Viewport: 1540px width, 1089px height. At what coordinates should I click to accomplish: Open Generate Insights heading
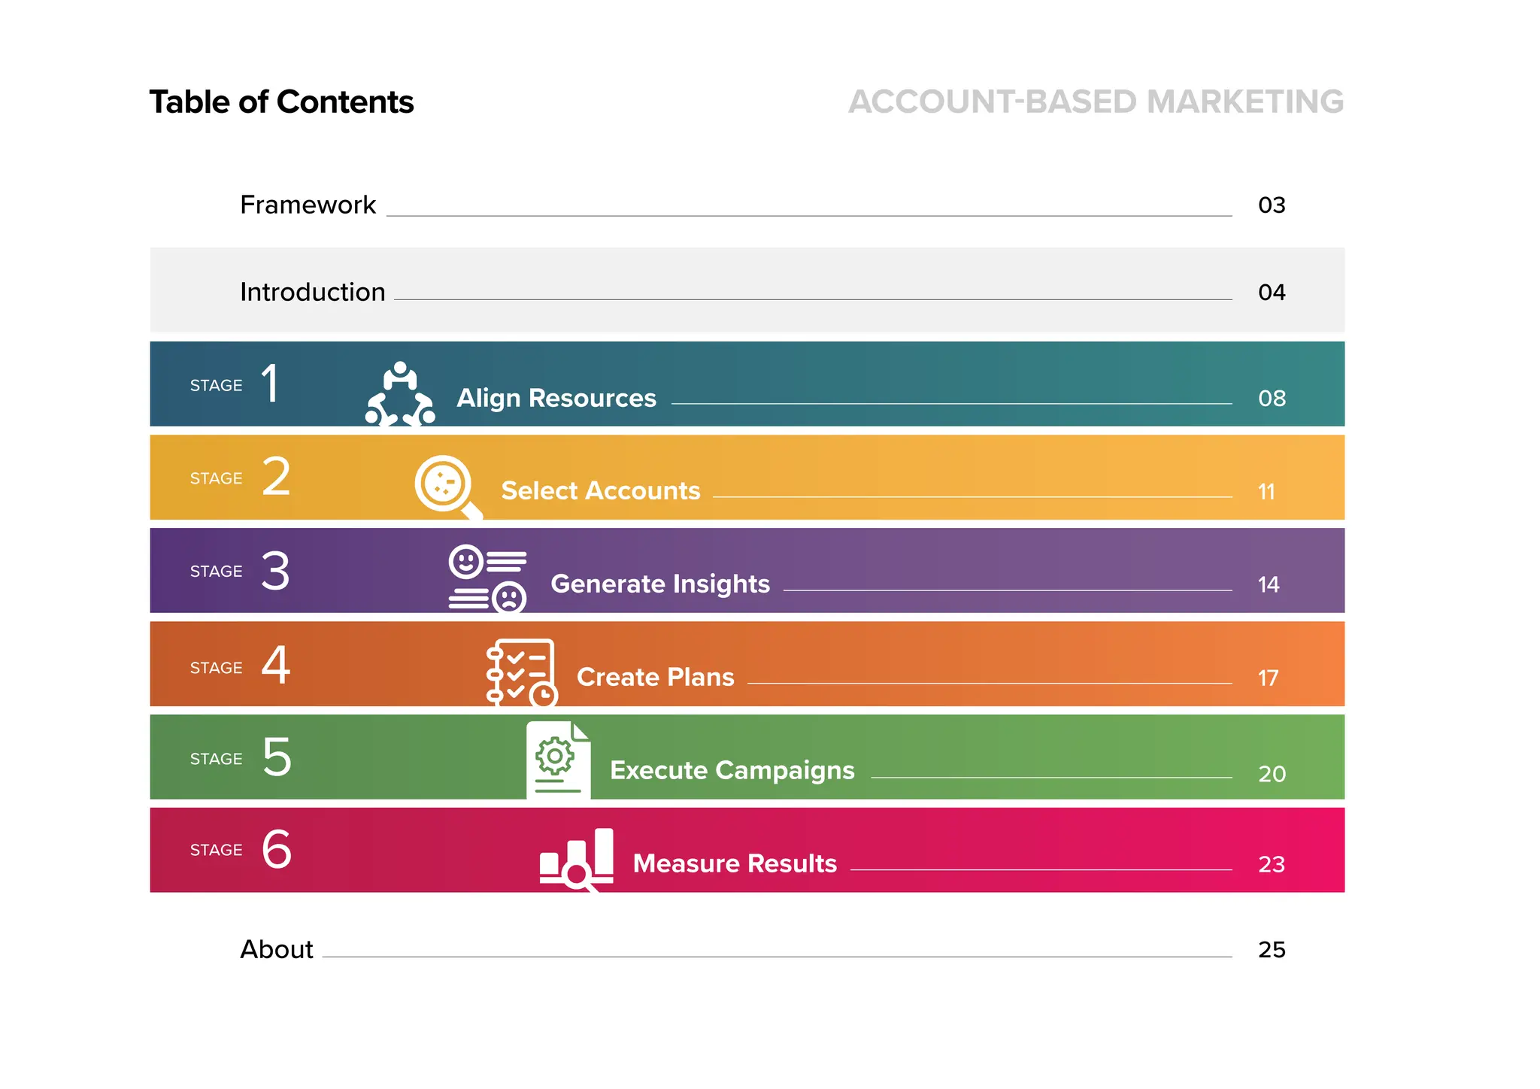pyautogui.click(x=659, y=584)
